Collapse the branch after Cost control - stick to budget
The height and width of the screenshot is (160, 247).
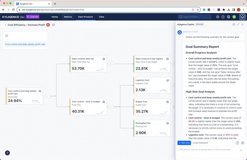click(x=111, y=107)
